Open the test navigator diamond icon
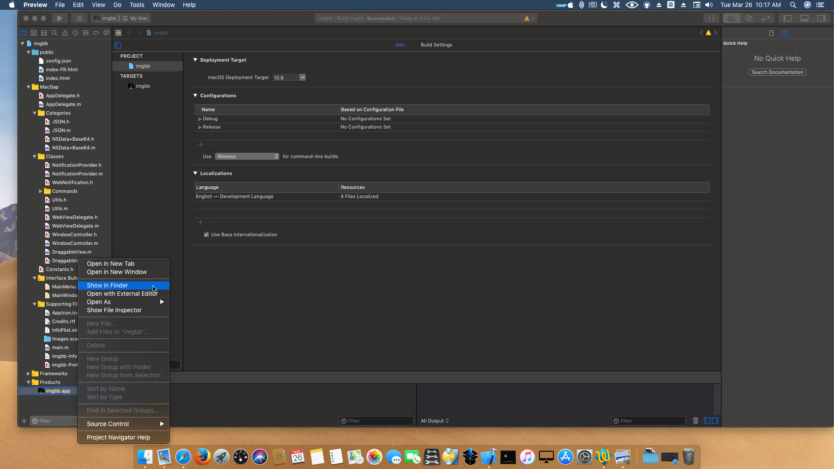The height and width of the screenshot is (469, 834). (75, 33)
